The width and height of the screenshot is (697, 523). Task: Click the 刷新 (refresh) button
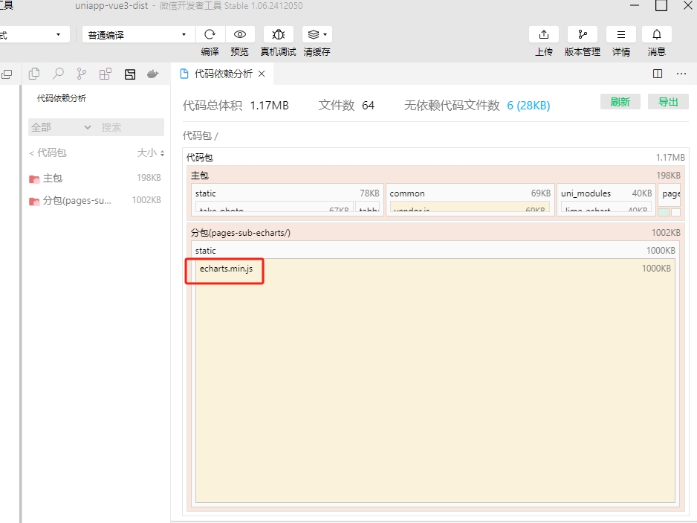620,102
